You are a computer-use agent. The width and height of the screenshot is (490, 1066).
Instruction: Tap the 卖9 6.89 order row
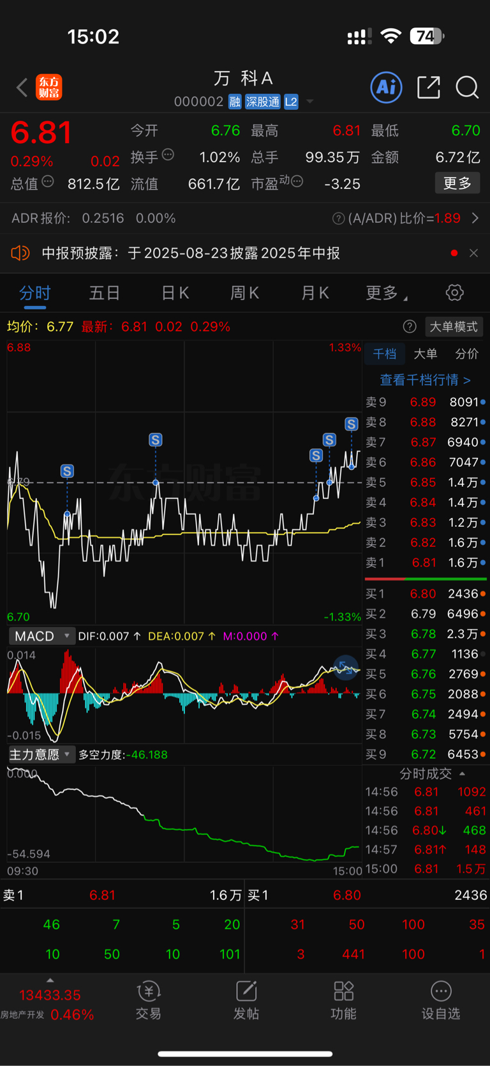426,402
